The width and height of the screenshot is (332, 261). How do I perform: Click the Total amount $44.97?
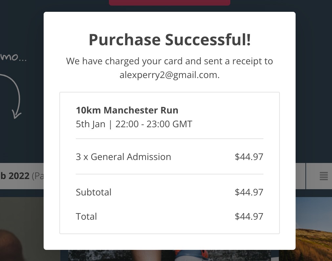pyautogui.click(x=249, y=216)
